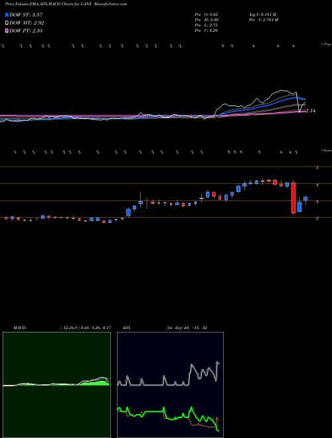Image resolution: width=332 pixels, height=438 pixels.
Task: Click the price axis label 2
Action: pos(317,219)
